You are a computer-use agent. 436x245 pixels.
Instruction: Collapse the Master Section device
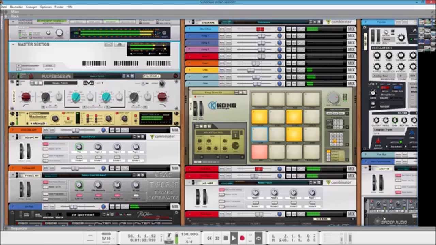click(x=13, y=44)
